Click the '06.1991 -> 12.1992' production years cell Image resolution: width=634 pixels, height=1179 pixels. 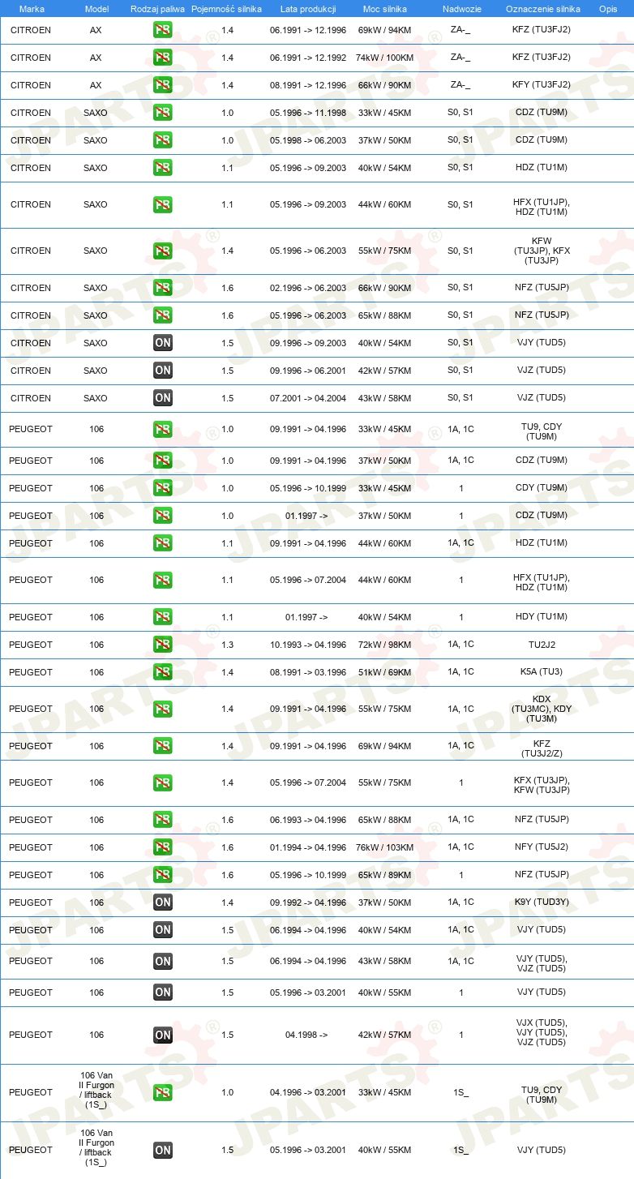308,58
